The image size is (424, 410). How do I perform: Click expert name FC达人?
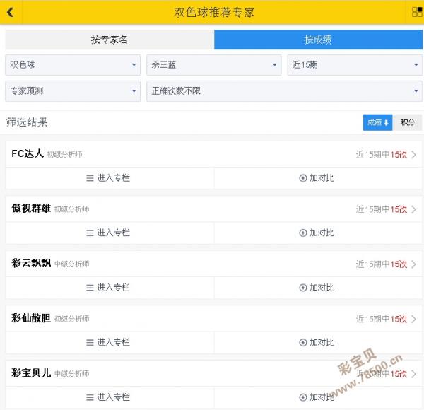coord(28,153)
